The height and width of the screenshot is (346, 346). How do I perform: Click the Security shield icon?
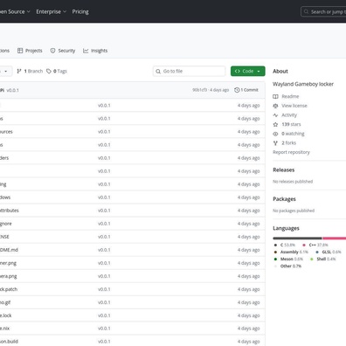tap(52, 51)
